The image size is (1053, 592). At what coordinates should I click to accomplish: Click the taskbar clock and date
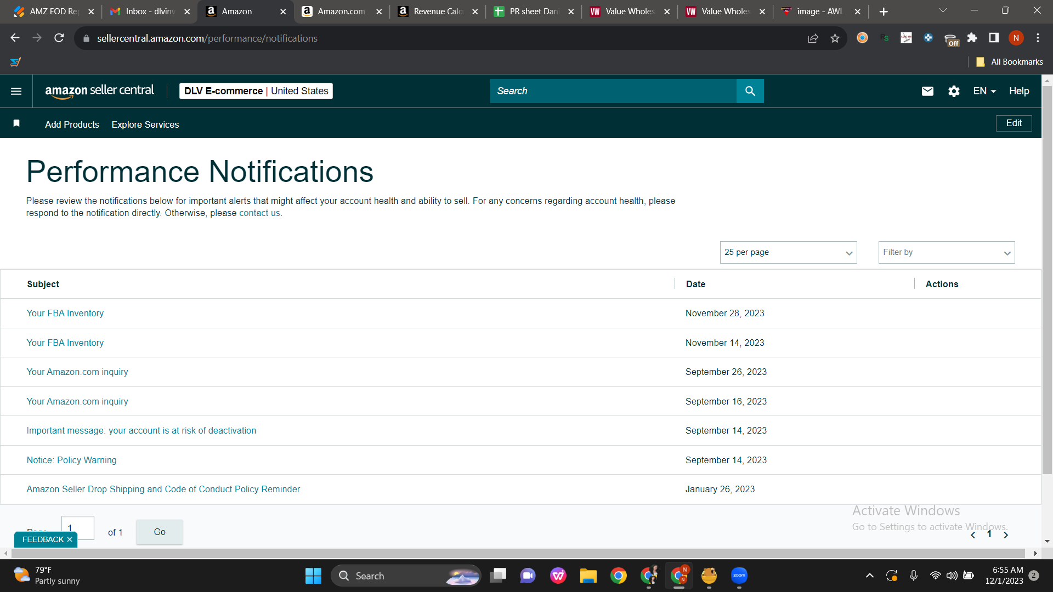[x=1005, y=576]
